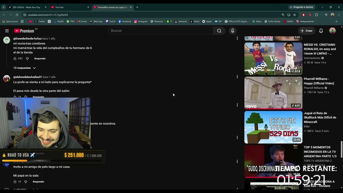Open the zoom magnifier in address bar
343x193 pixels.
[x=283, y=15]
